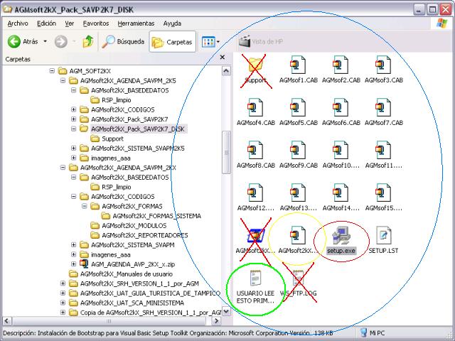Click the horizontal scrollbar thumb in tree
This screenshot has height=341, width=455.
coord(109,321)
